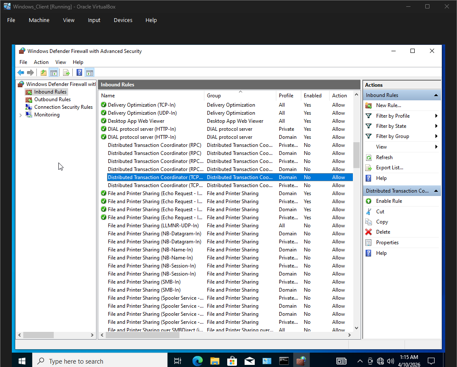Viewport: 457px width, 367px height.
Task: Click the Export List toolbar icon
Action: coord(66,72)
